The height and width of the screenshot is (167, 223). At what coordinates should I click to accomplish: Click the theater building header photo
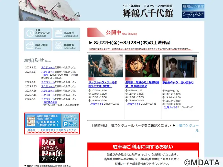(49, 10)
